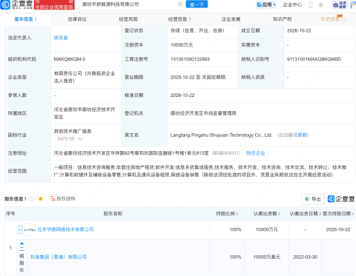Switch to the 经营风险 tab
Viewport: 356px width, 276px height.
128,19
